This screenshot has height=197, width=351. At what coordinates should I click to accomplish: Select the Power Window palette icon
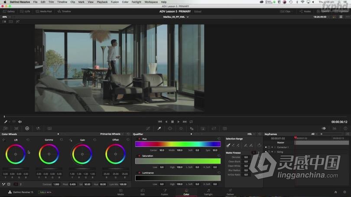pyautogui.click(x=170, y=129)
